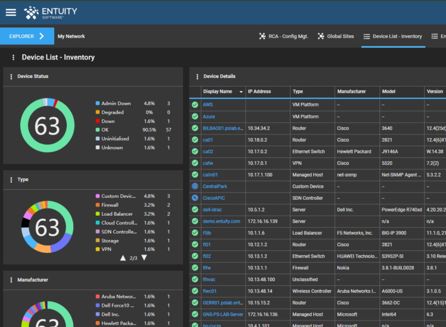Open the GERR01.pslab.ent... device link
This screenshot has width=446, height=327.
223,303
